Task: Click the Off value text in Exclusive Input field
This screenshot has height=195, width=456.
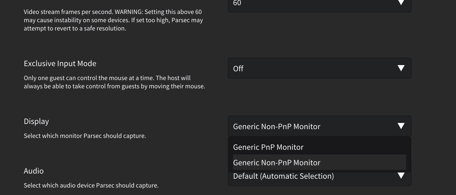Action: pyautogui.click(x=238, y=68)
